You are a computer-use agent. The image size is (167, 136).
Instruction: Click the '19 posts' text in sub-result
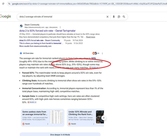(x=67, y=40)
